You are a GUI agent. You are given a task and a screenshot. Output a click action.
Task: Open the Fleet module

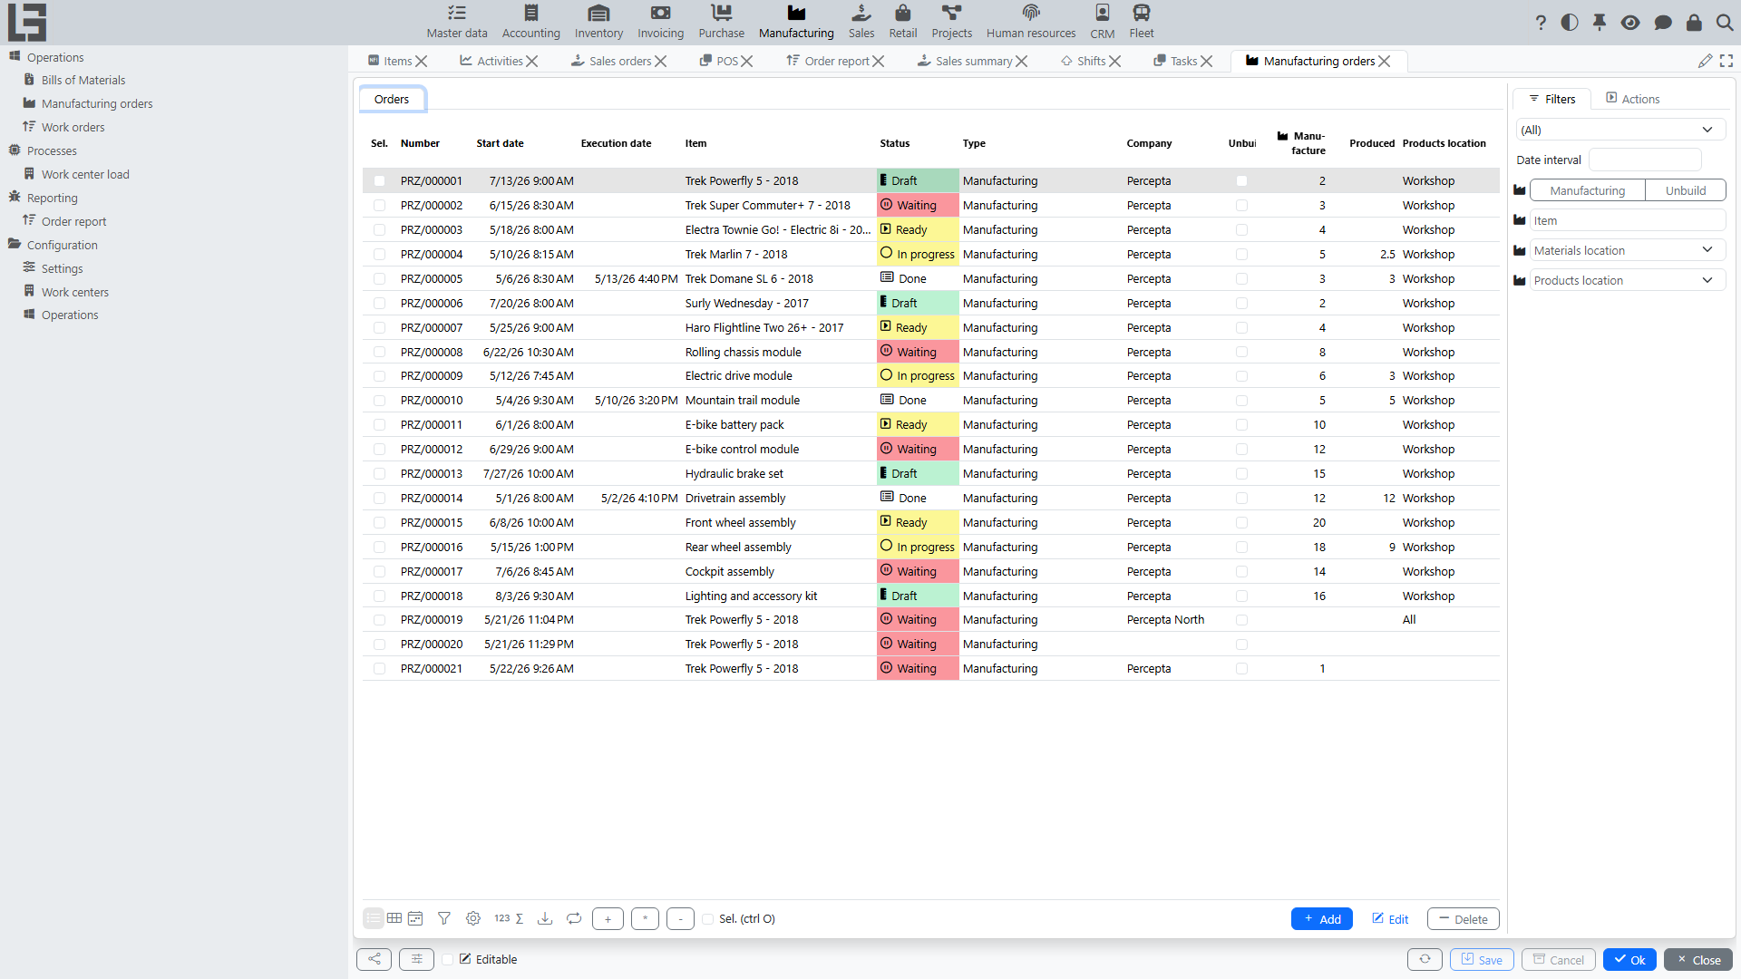point(1142,22)
